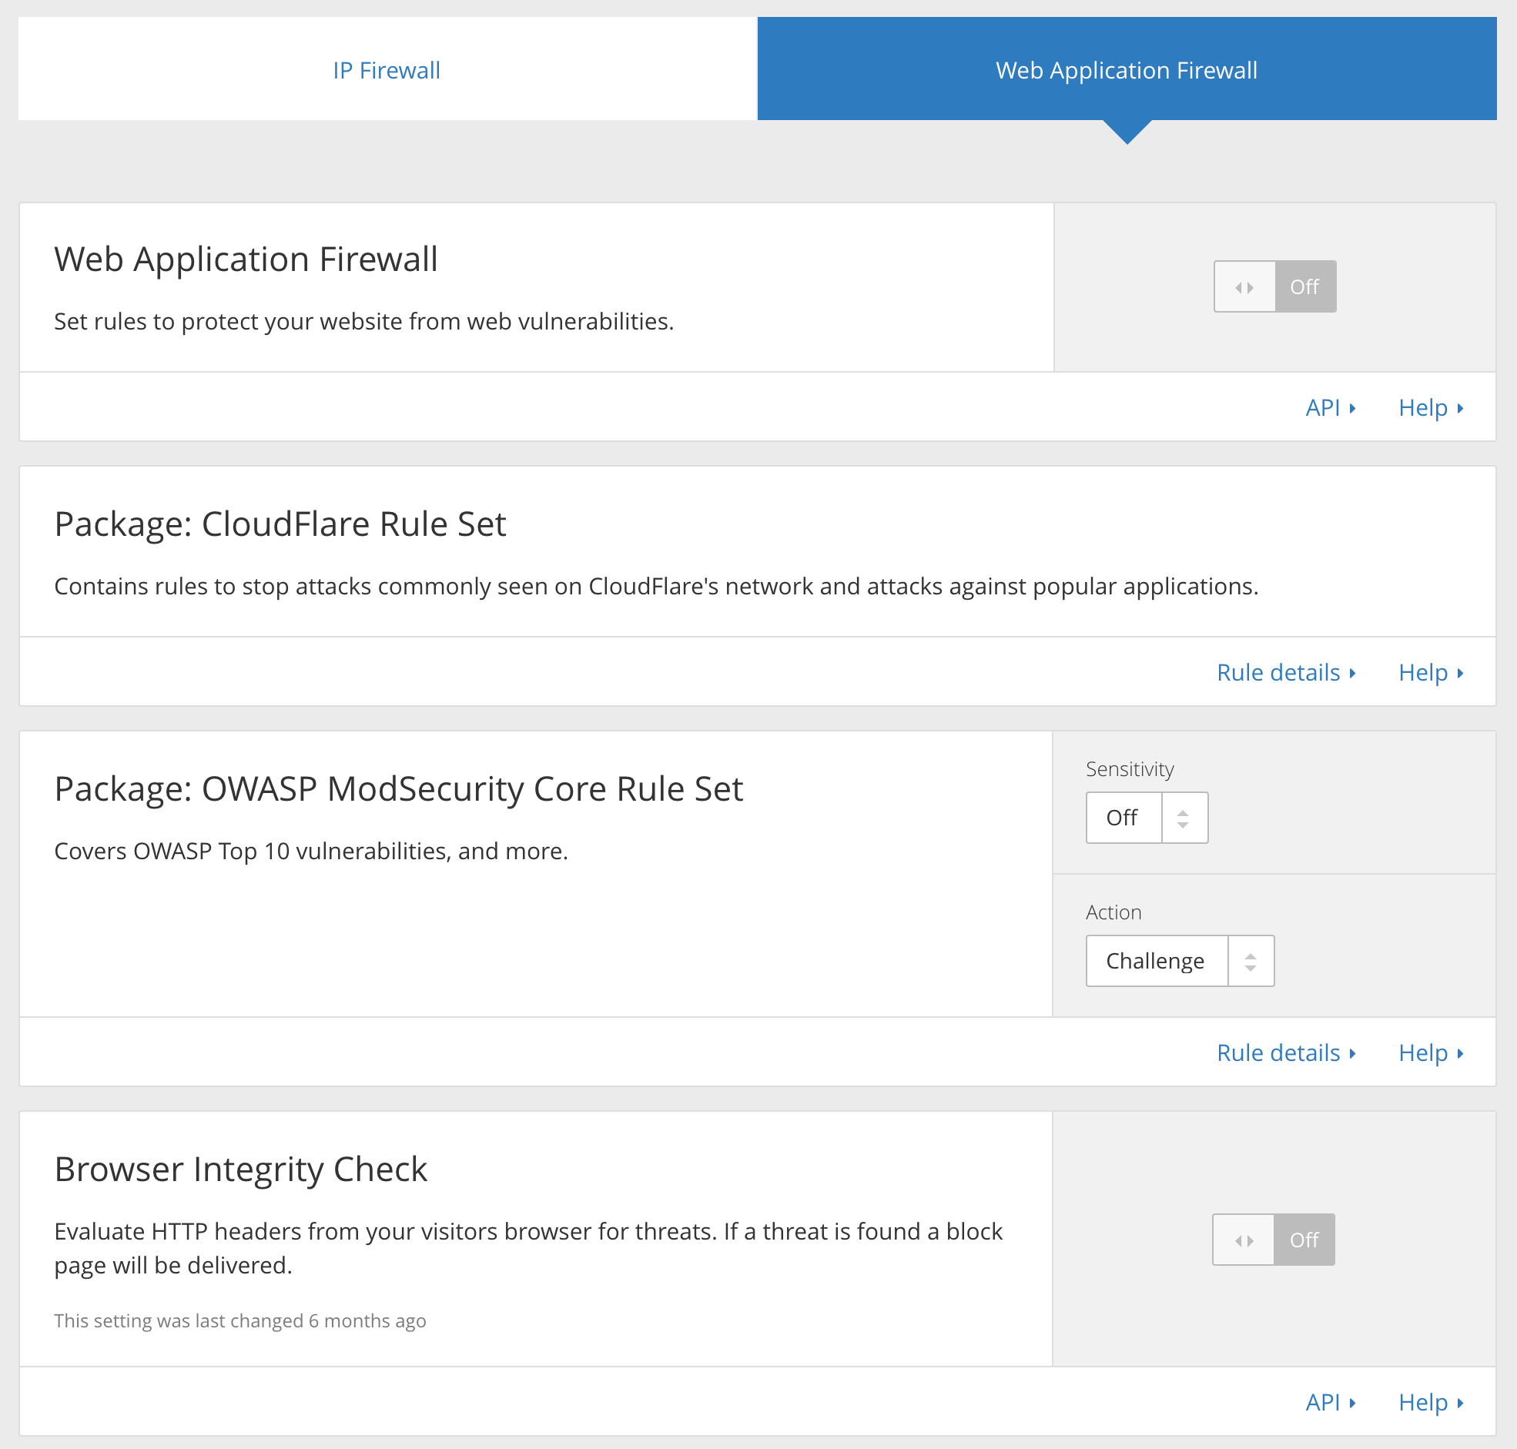
Task: Toggle the Browser Integrity Check on/off
Action: (x=1272, y=1238)
